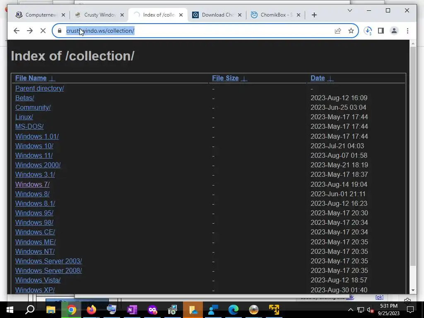Open the Windows 11 folder
The width and height of the screenshot is (424, 318).
[34, 156]
